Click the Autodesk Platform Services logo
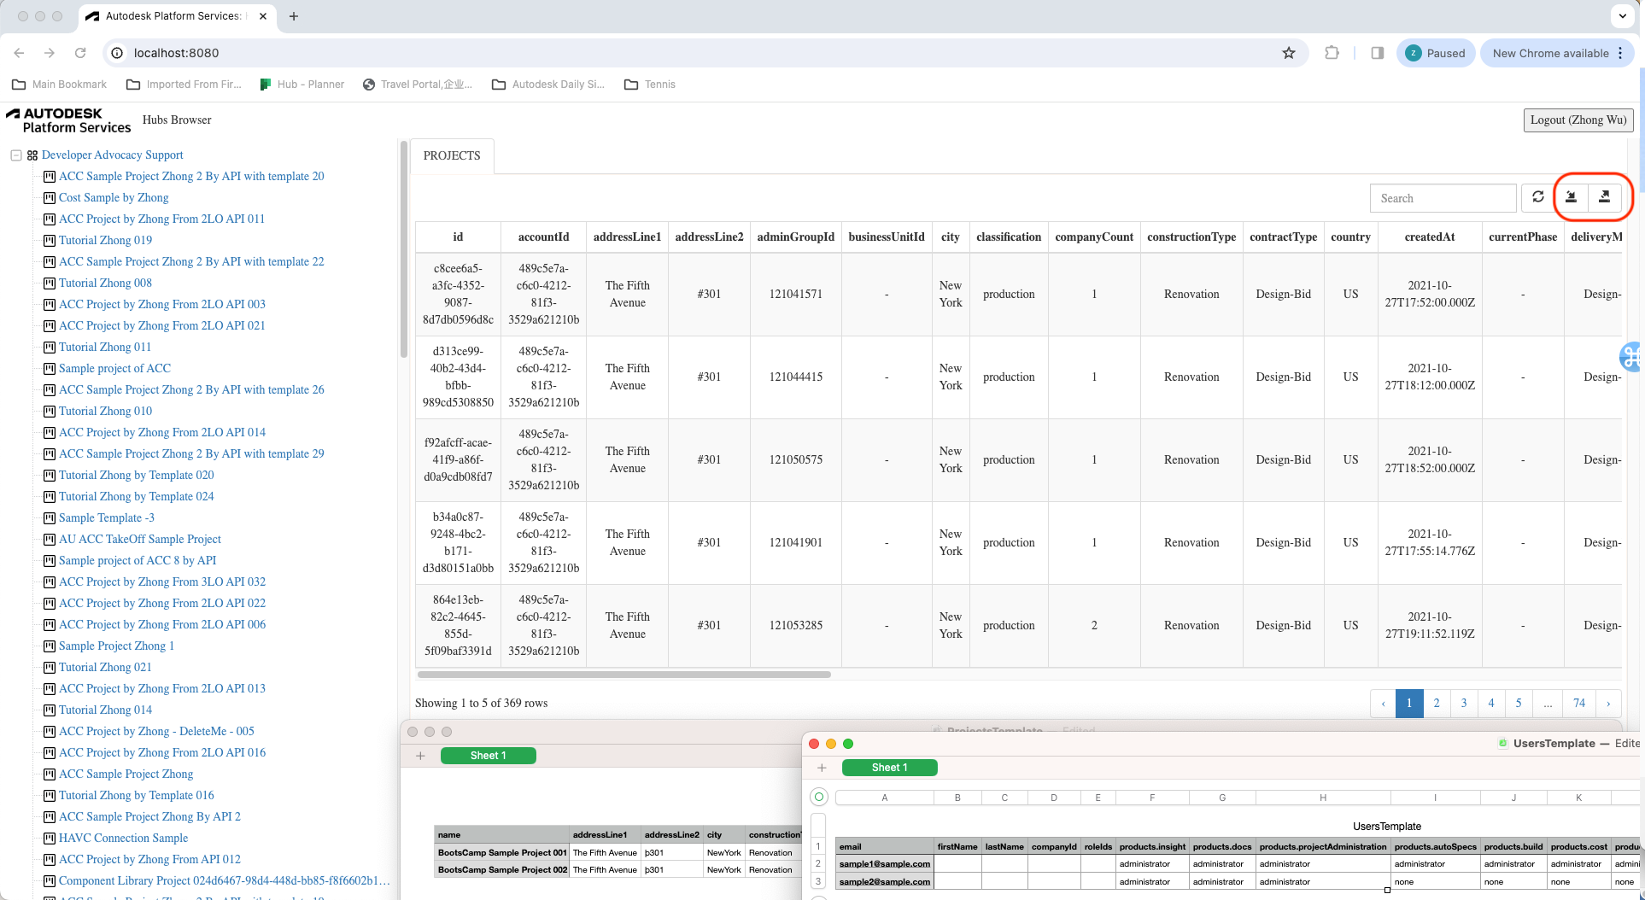Viewport: 1645px width, 900px height. click(68, 120)
